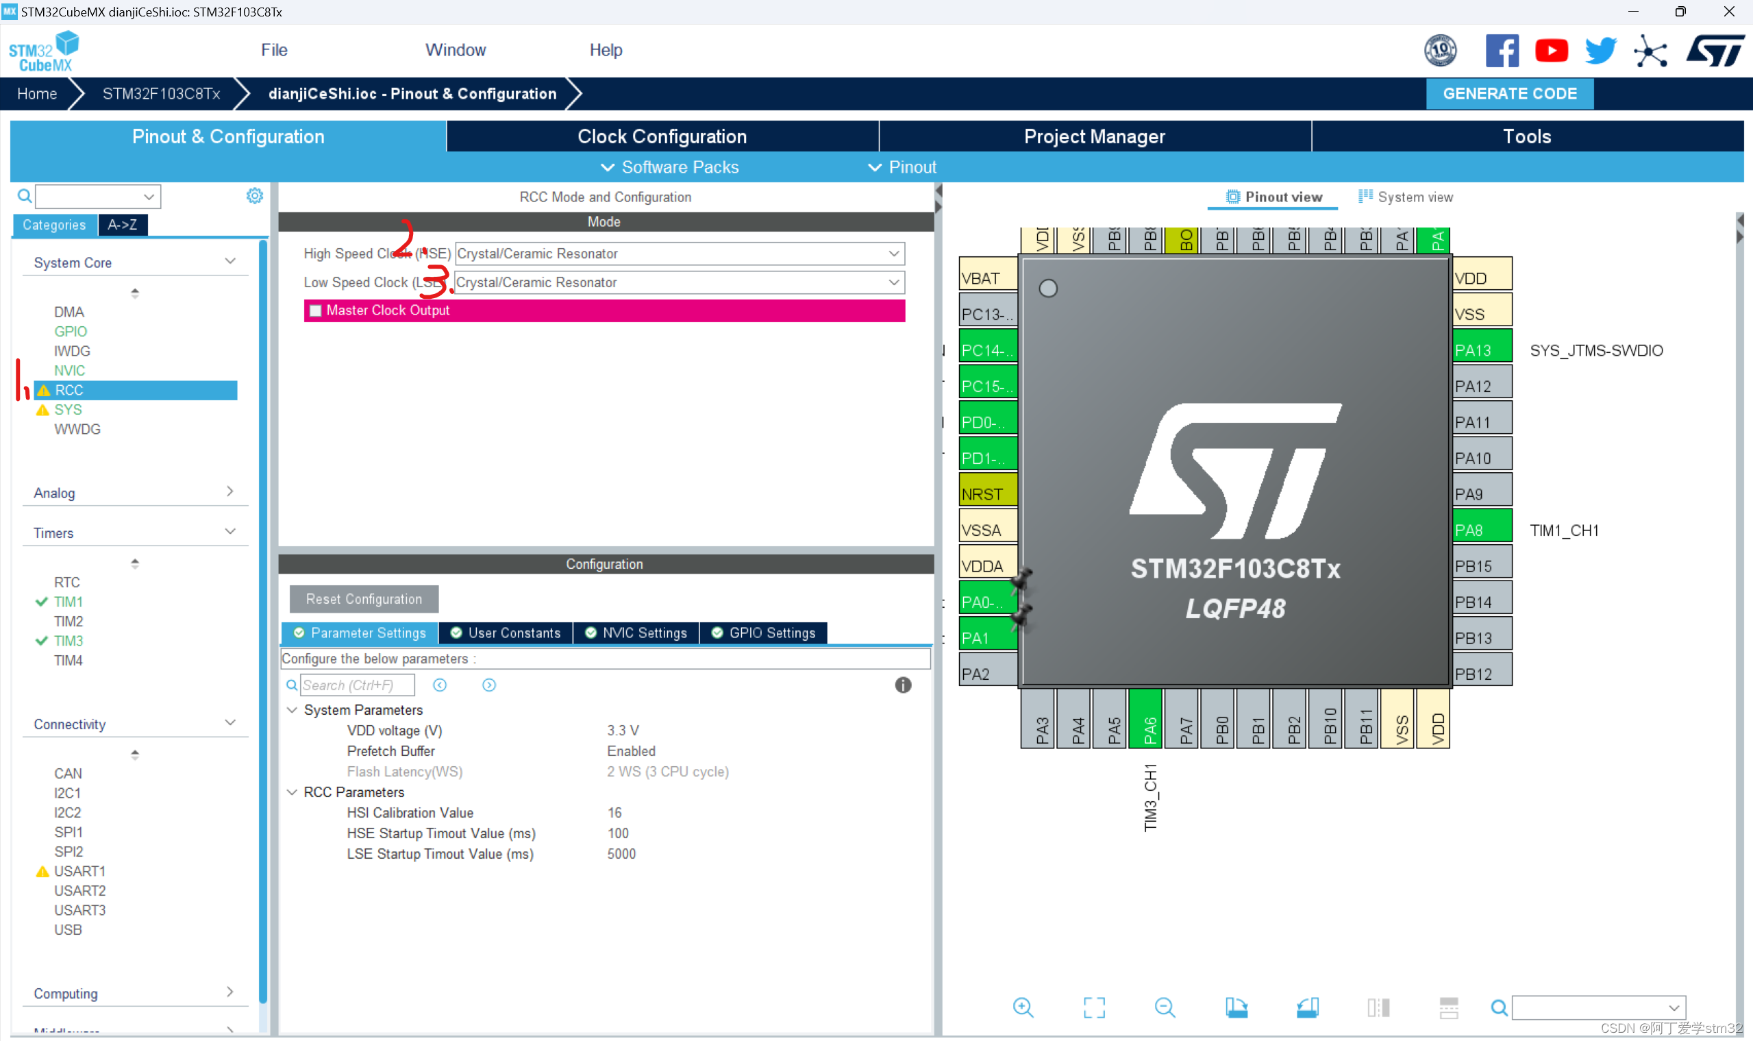
Task: Click the GENERATE CODE button
Action: tap(1509, 93)
